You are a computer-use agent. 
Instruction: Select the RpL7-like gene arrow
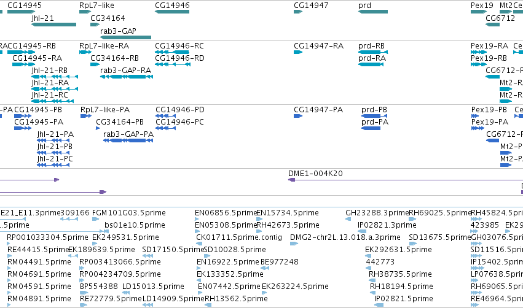[x=85, y=12]
